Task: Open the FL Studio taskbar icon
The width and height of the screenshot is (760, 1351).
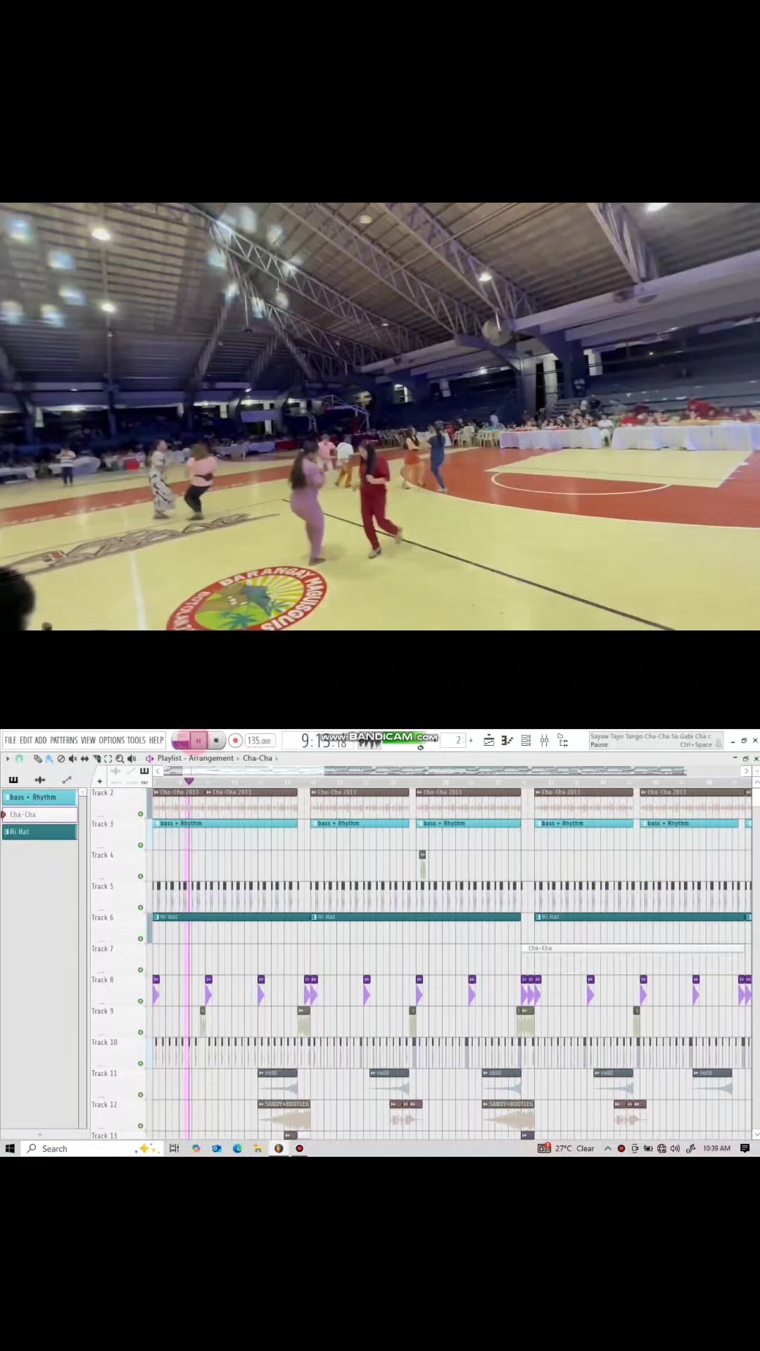Action: point(279,1148)
